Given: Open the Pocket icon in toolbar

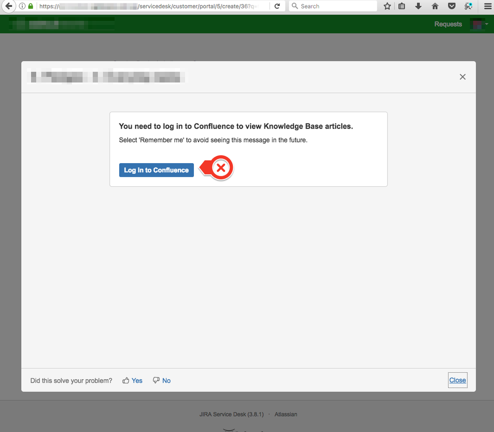Looking at the screenshot, I should tap(452, 6).
